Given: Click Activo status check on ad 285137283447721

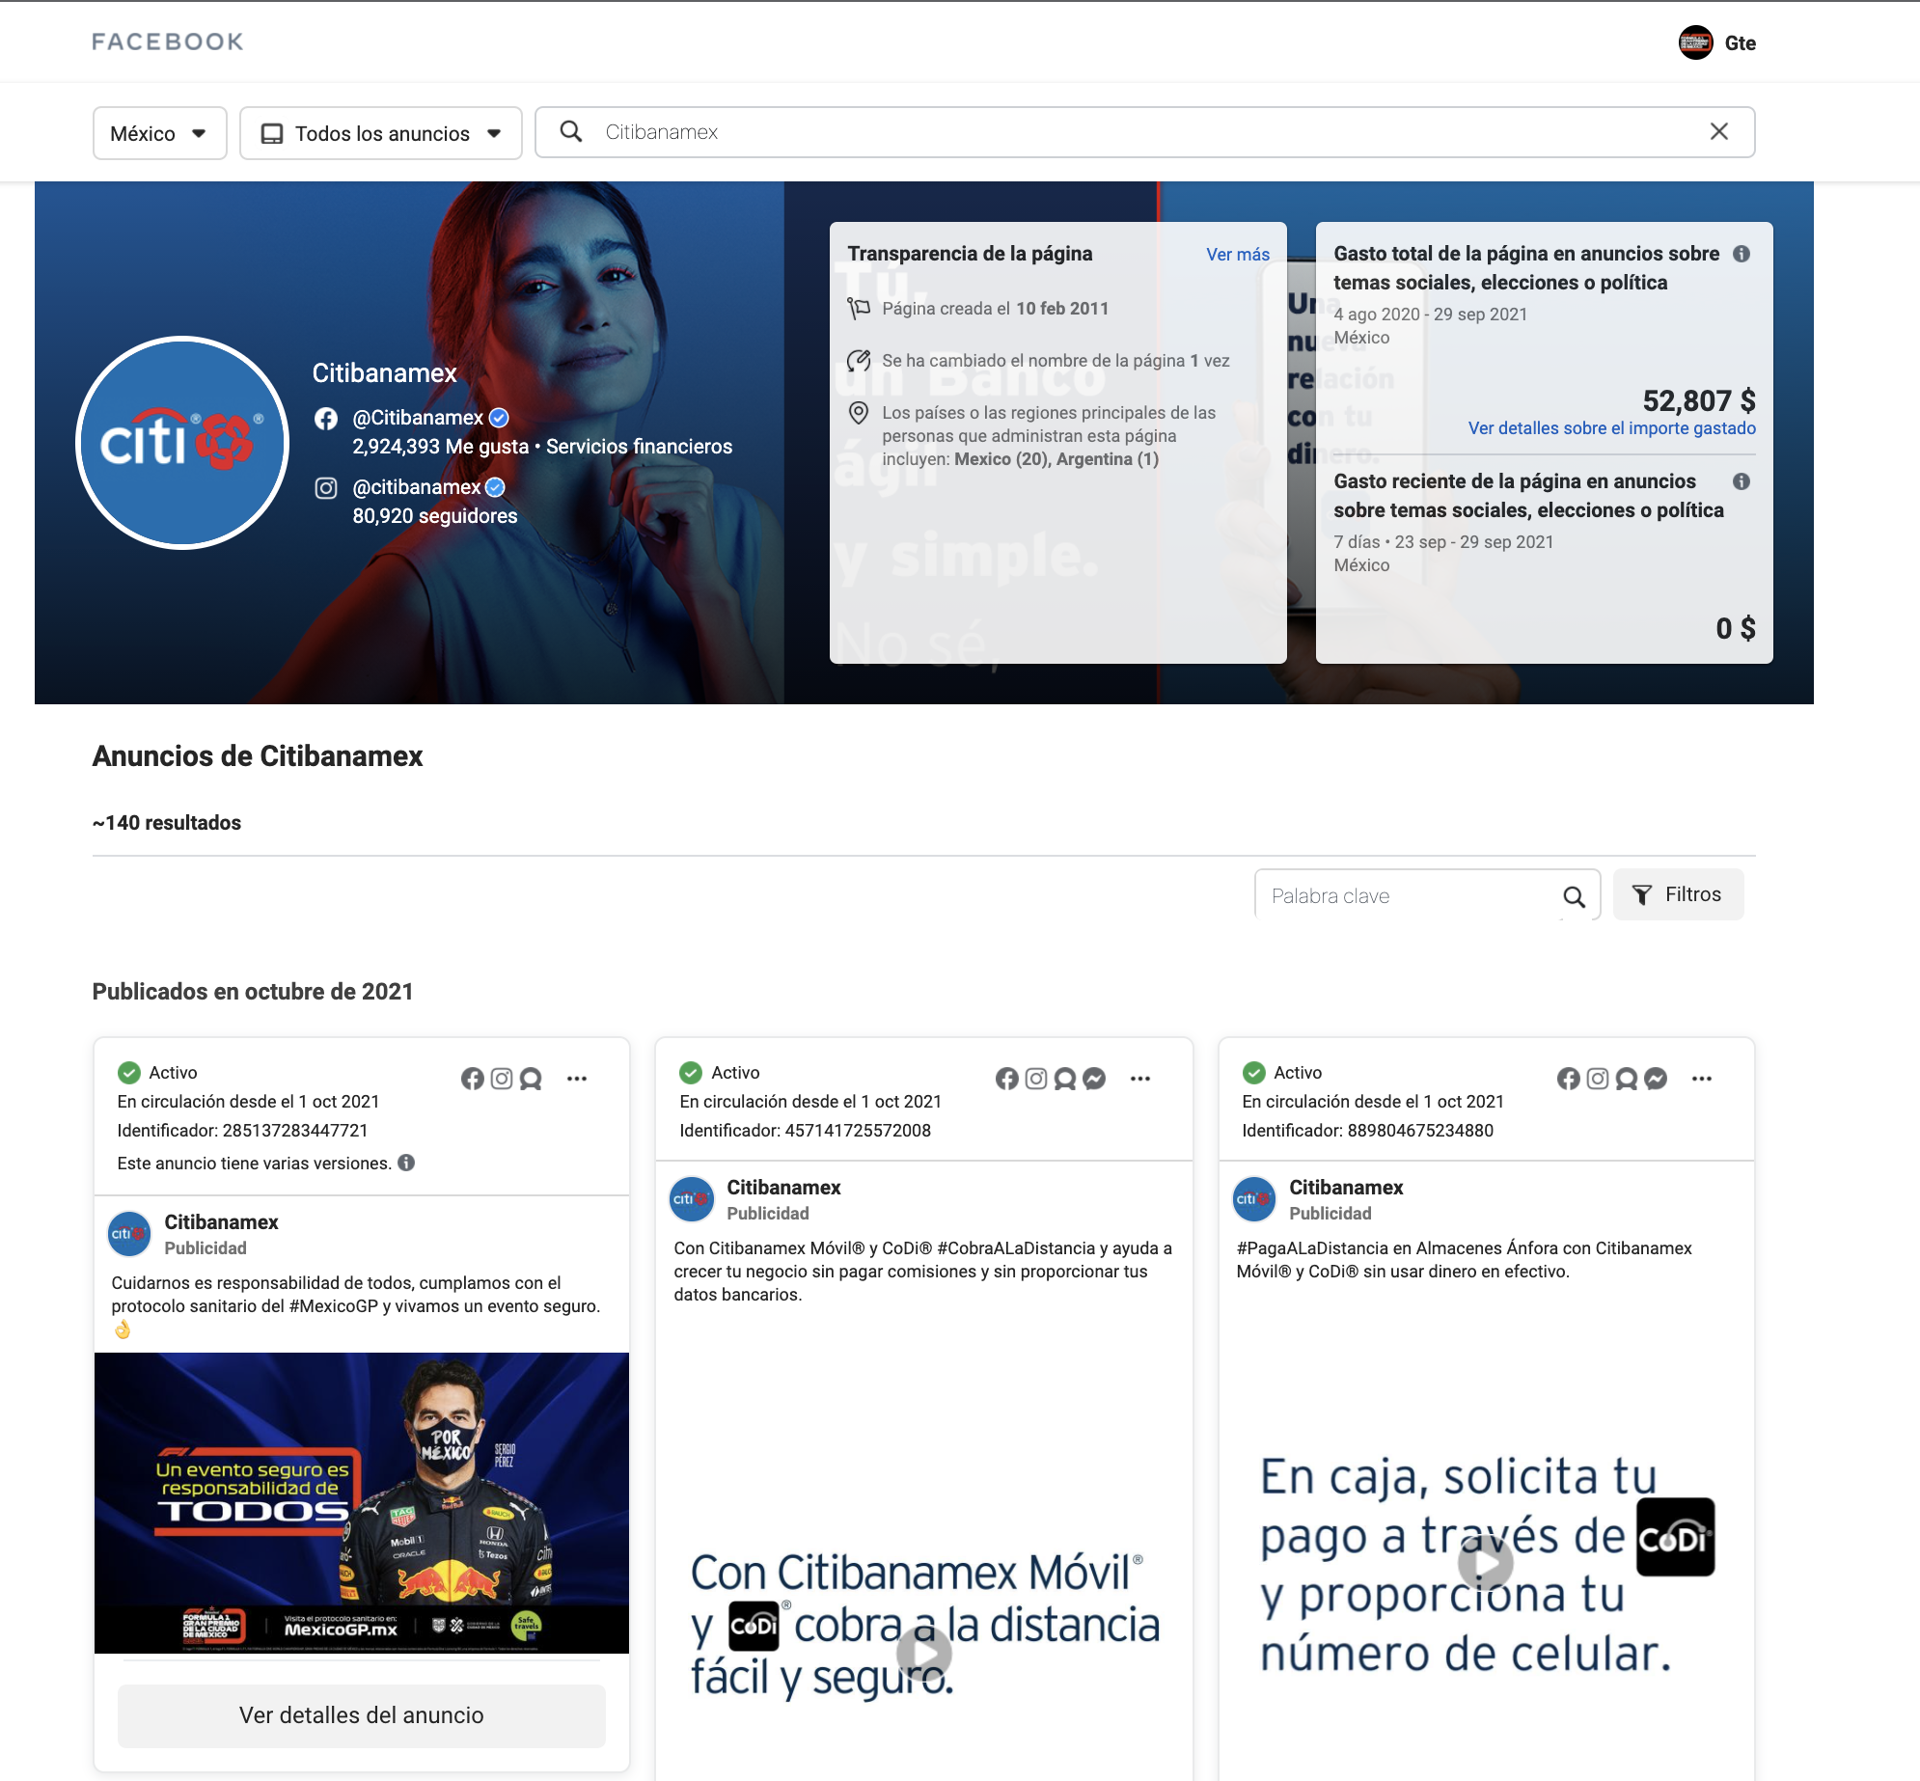Looking at the screenshot, I should [128, 1073].
